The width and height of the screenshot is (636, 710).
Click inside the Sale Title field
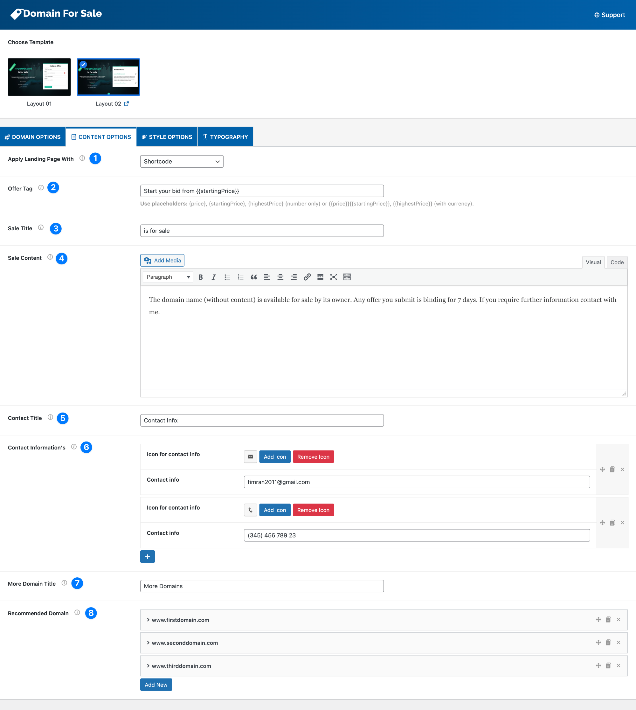point(261,231)
